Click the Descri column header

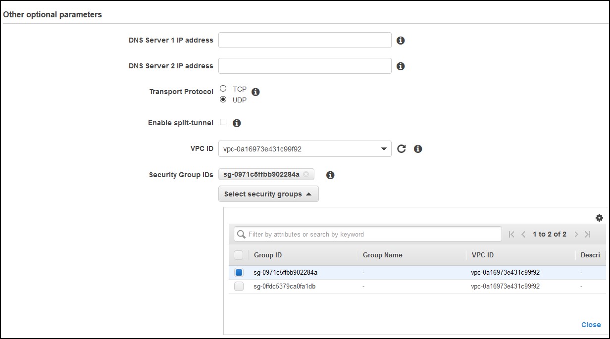(590, 255)
